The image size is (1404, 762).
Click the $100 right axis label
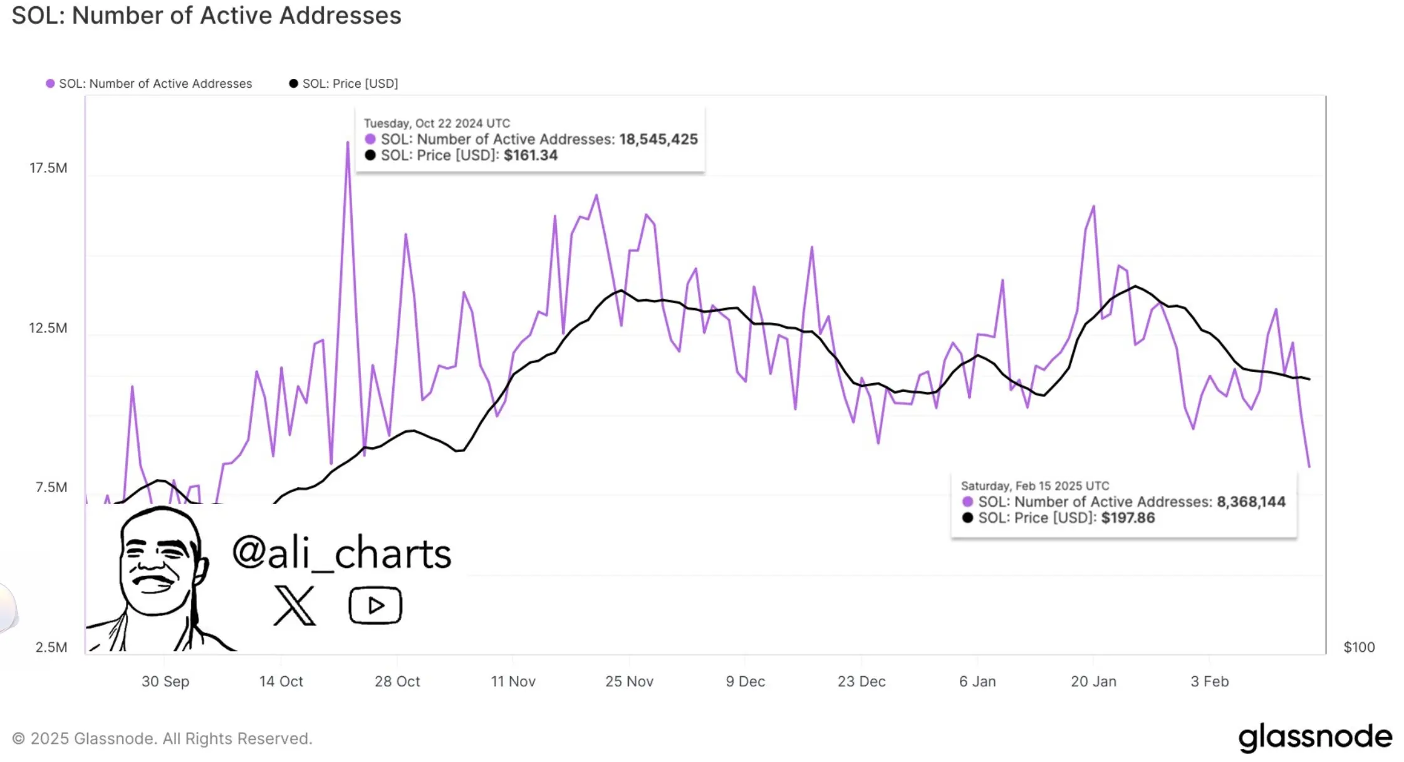click(x=1359, y=647)
